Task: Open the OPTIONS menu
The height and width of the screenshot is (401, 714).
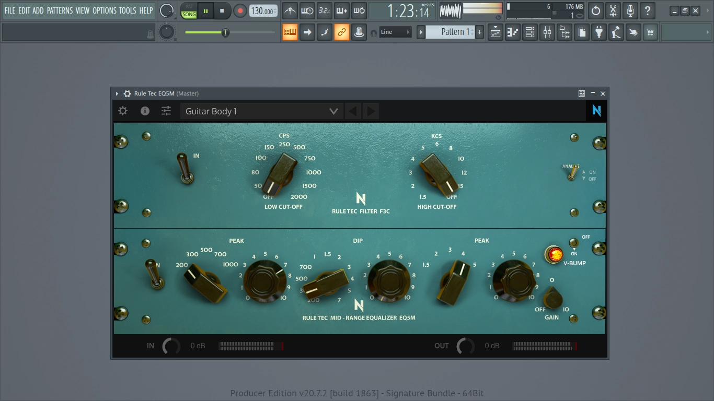Action: (x=105, y=10)
